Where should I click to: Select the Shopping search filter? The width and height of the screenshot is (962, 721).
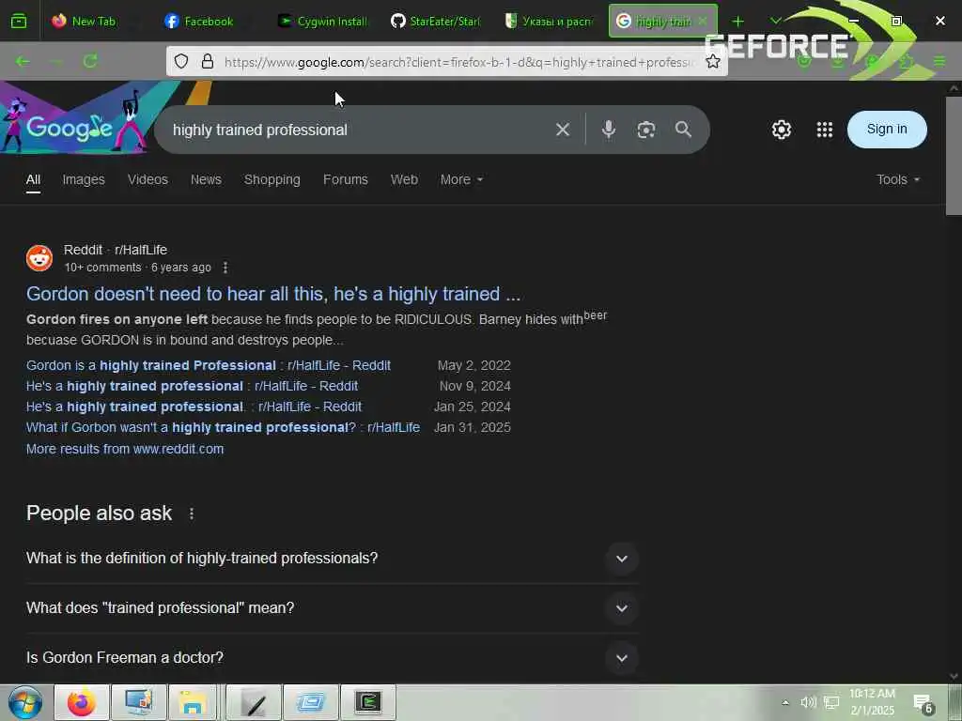point(272,179)
